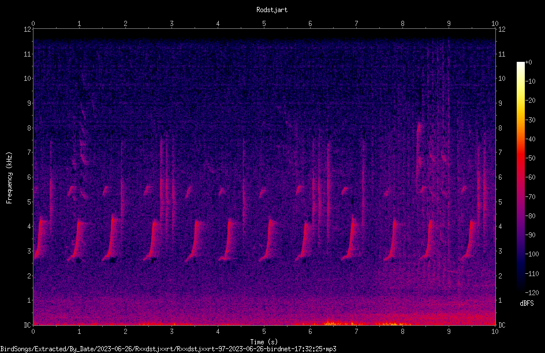
Task: Click the 12 tick on the right frequency axis
Action: click(x=502, y=29)
